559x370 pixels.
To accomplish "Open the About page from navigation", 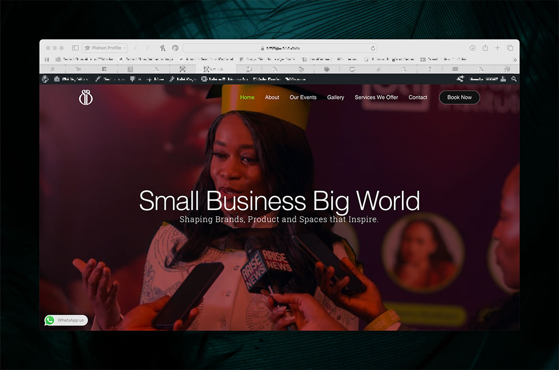I will [272, 97].
